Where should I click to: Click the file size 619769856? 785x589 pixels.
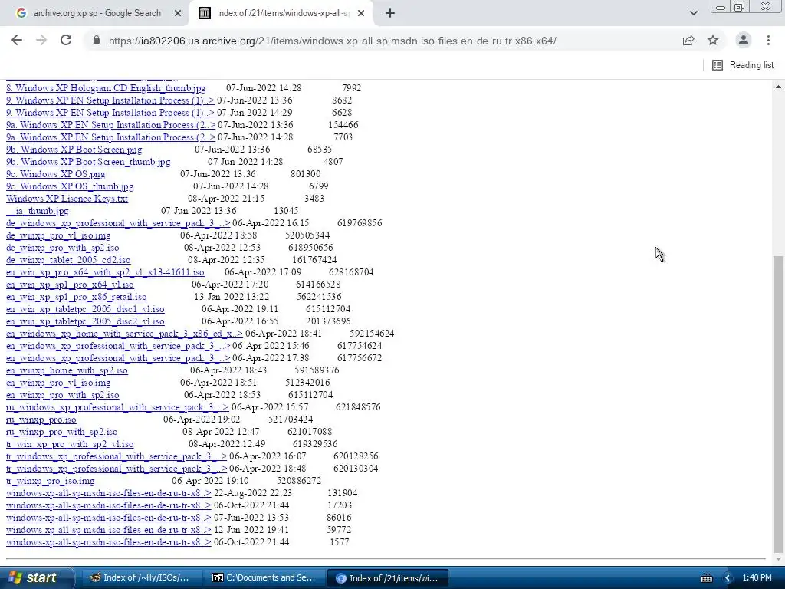click(360, 223)
